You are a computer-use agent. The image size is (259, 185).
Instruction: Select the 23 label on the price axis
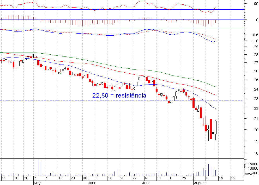click(x=256, y=99)
